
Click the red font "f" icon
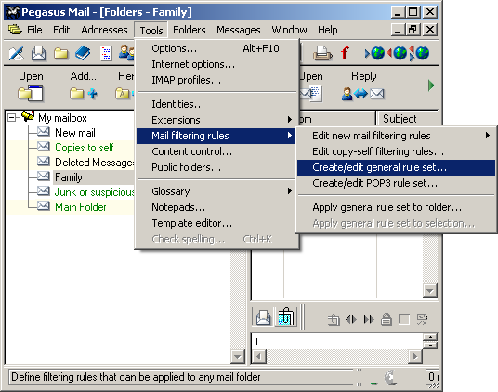(x=345, y=53)
